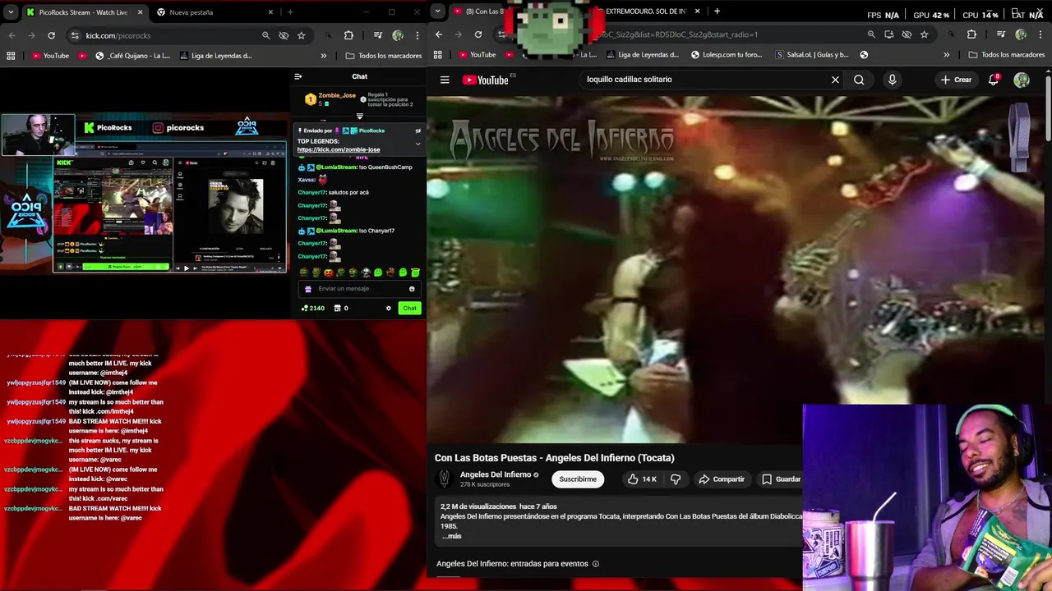Open YouTube Crear button
Image resolution: width=1052 pixels, height=591 pixels.
tap(956, 80)
